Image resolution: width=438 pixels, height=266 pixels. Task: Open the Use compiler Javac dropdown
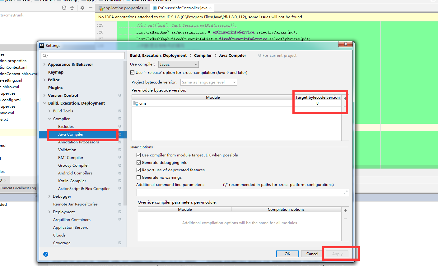click(179, 64)
